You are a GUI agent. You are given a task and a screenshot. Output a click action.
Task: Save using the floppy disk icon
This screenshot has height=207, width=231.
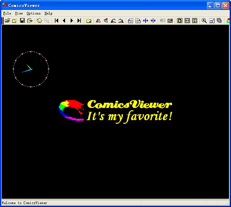[22, 20]
